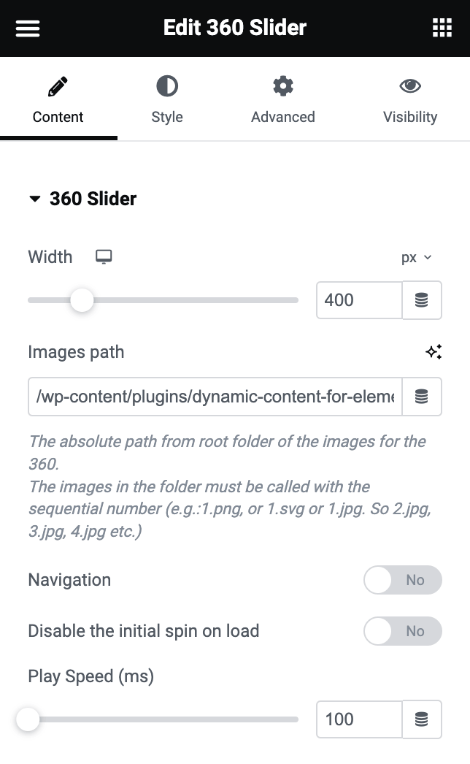Collapse the 360 Slider section

point(34,199)
